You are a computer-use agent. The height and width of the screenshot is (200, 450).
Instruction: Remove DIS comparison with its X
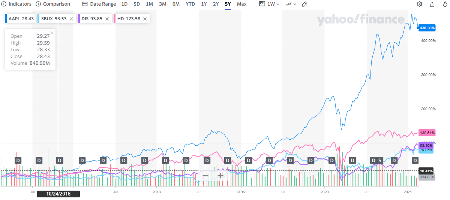tap(107, 18)
